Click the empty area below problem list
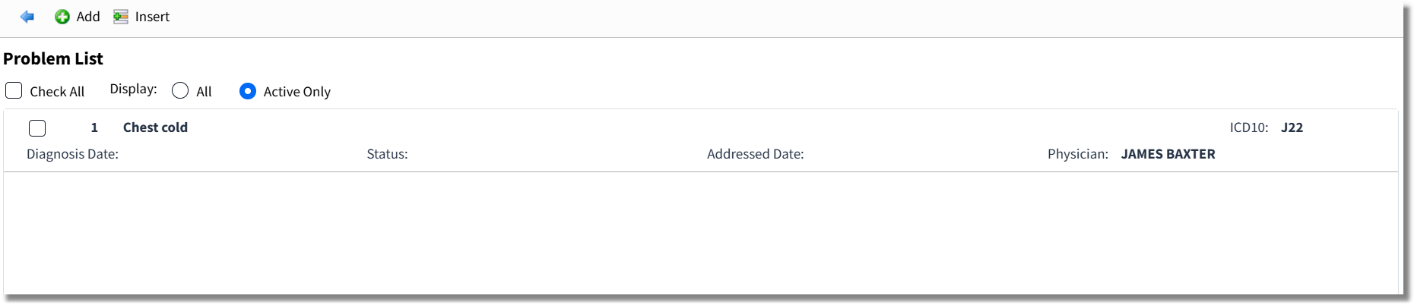This screenshot has height=305, width=1414. click(700, 233)
